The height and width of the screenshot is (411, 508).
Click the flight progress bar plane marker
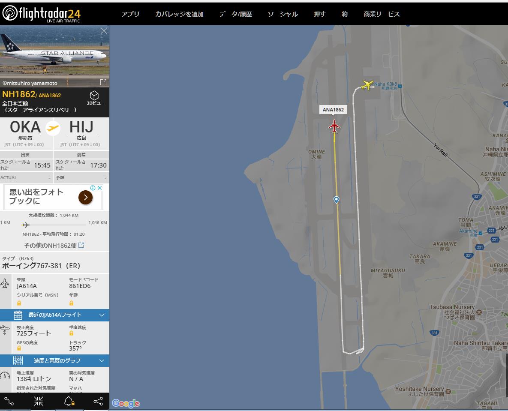click(x=26, y=225)
